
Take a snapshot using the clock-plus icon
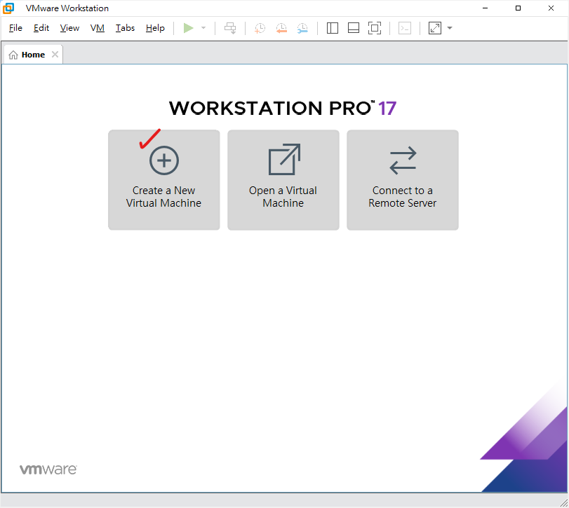260,28
